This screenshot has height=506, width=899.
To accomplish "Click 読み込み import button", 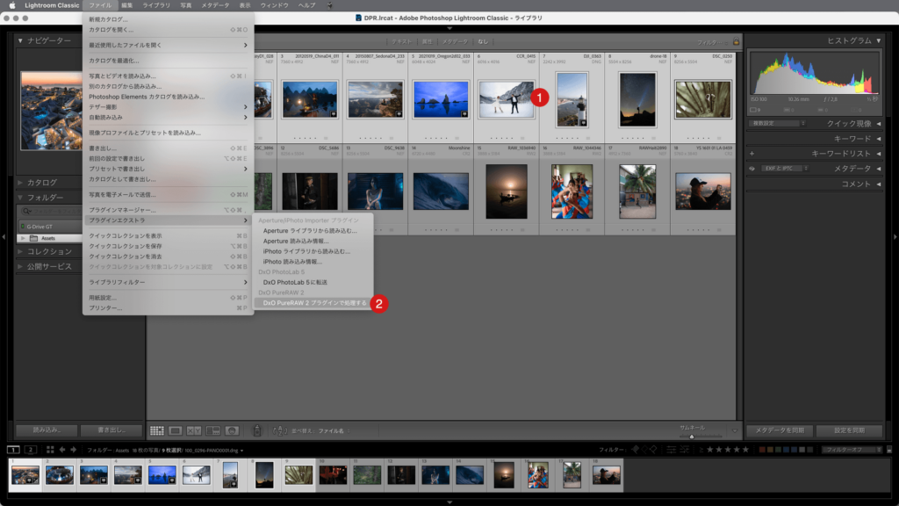I will [x=47, y=430].
